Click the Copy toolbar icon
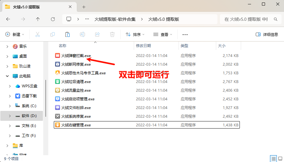 pyautogui.click(x=53, y=34)
